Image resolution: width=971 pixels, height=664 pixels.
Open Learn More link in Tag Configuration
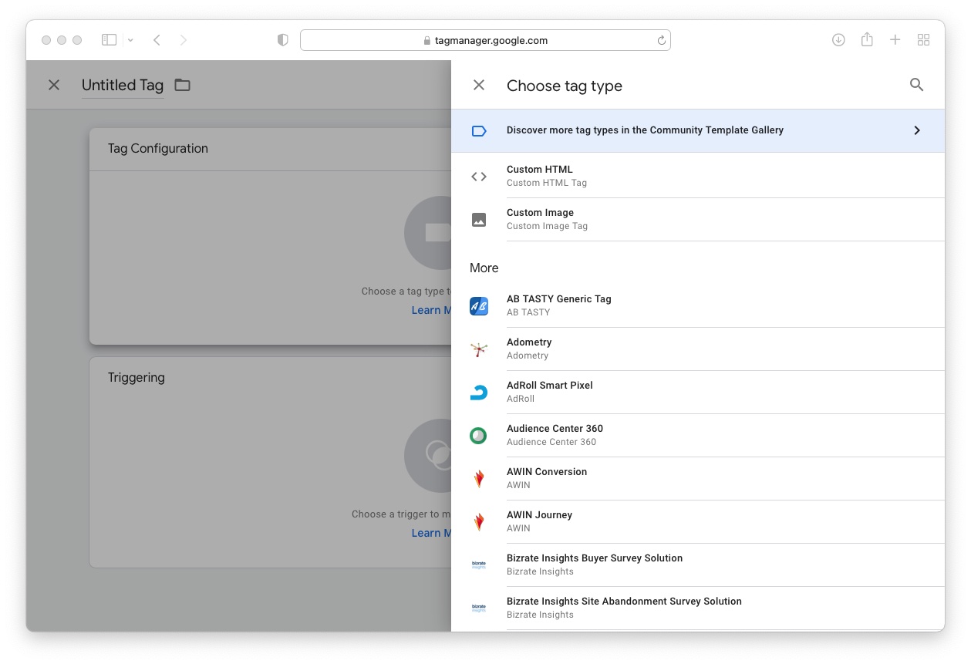[431, 310]
